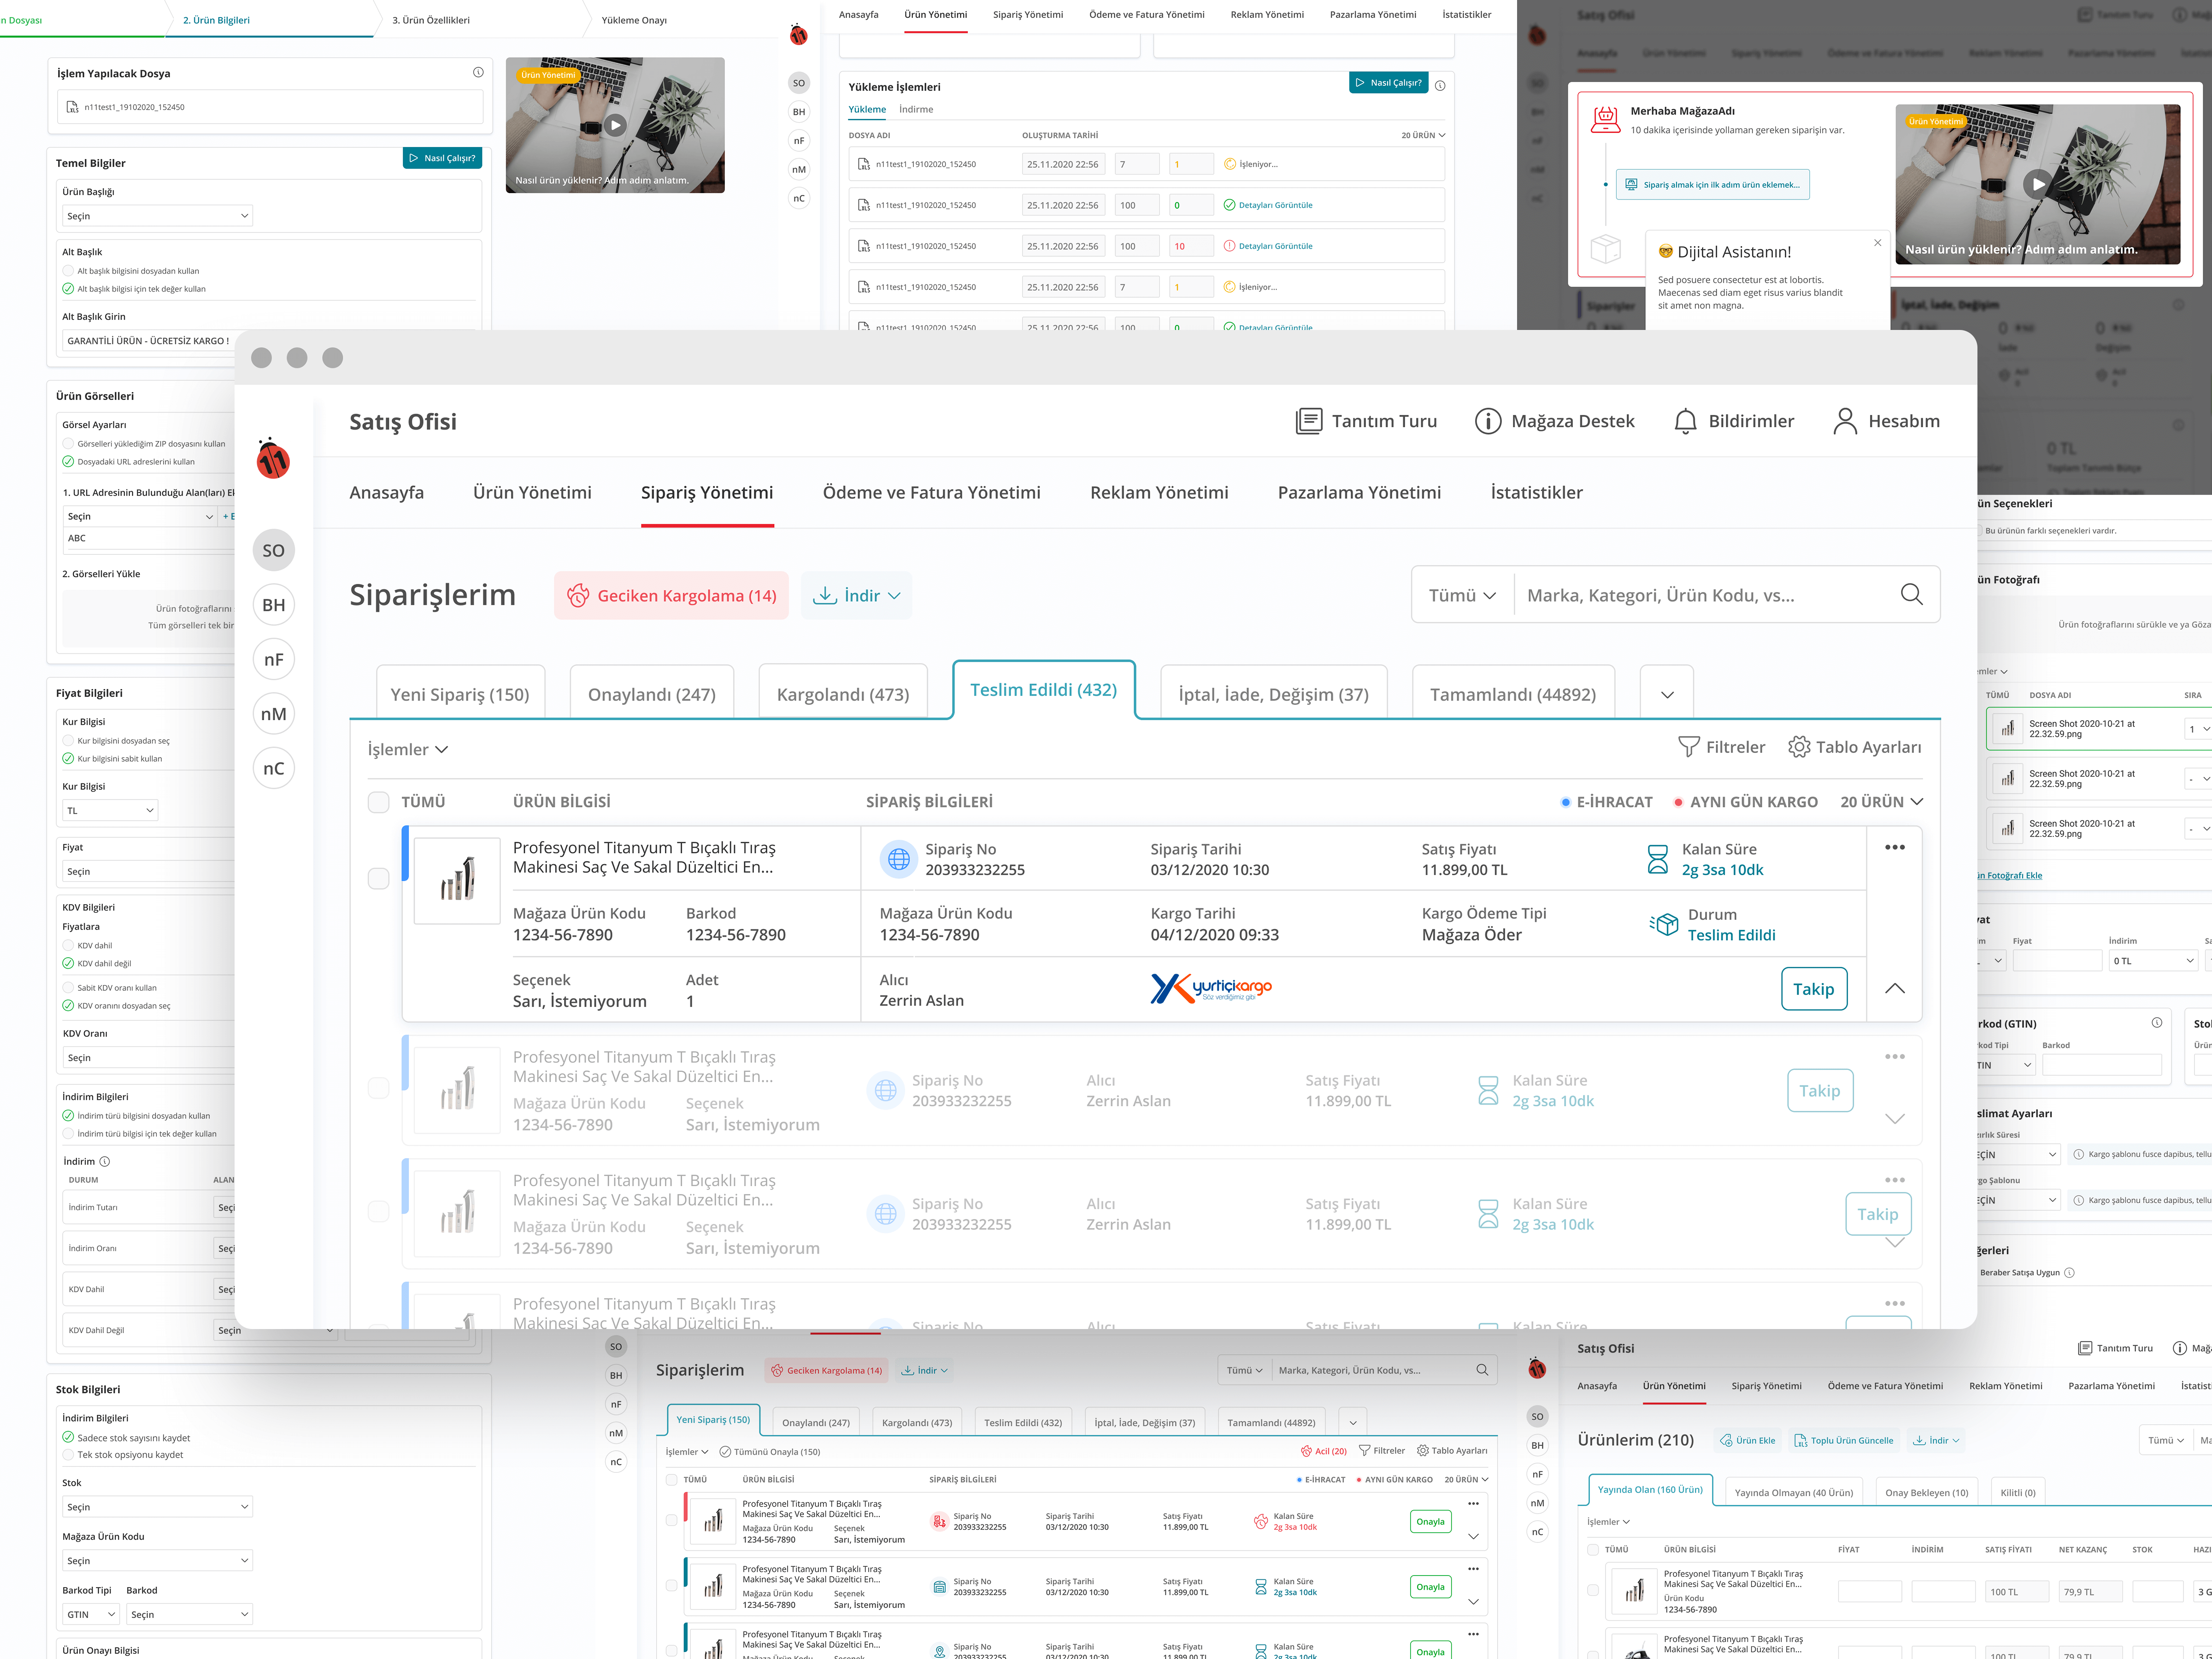The image size is (2212, 1659).
Task: Open İstatistikler in front window navigation
Action: click(1536, 492)
